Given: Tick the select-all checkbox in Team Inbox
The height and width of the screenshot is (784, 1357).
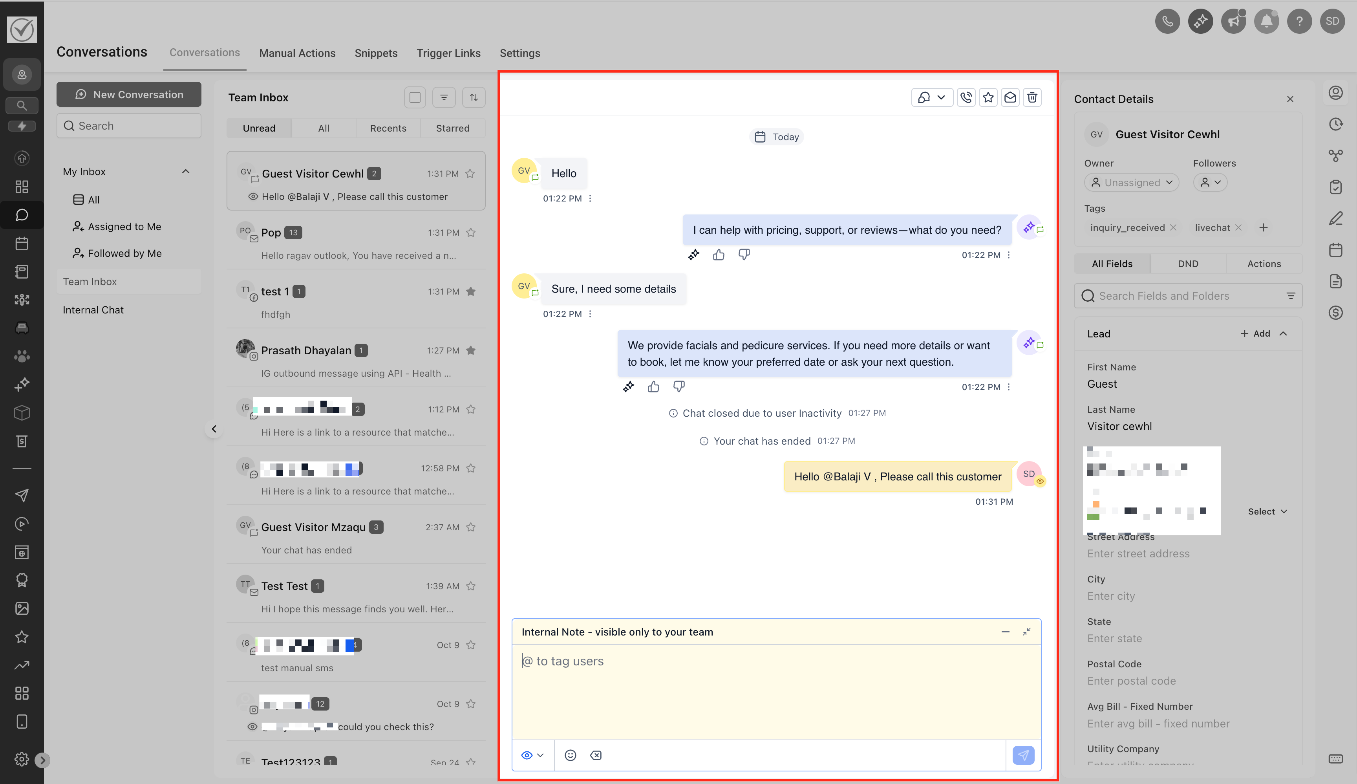Looking at the screenshot, I should pos(415,97).
